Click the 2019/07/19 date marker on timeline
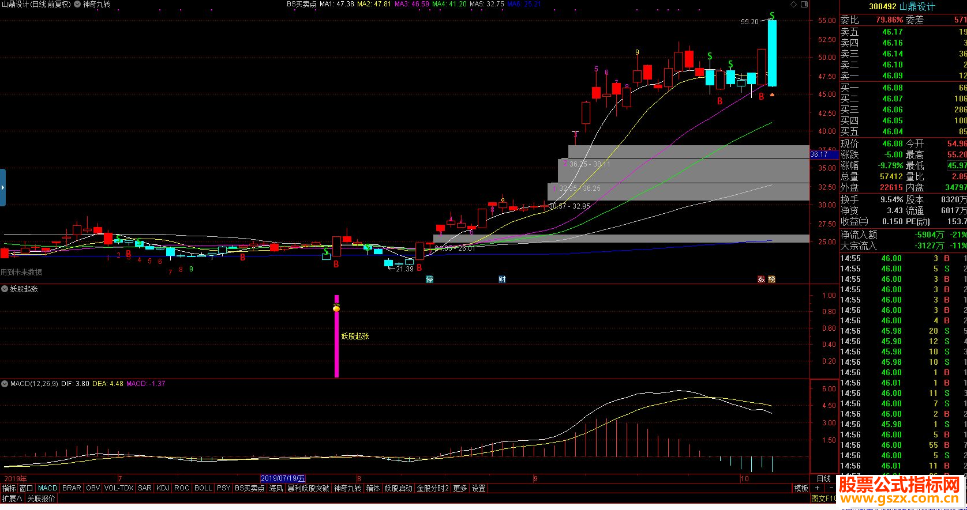Image resolution: width=967 pixels, height=510 pixels. coord(283,478)
